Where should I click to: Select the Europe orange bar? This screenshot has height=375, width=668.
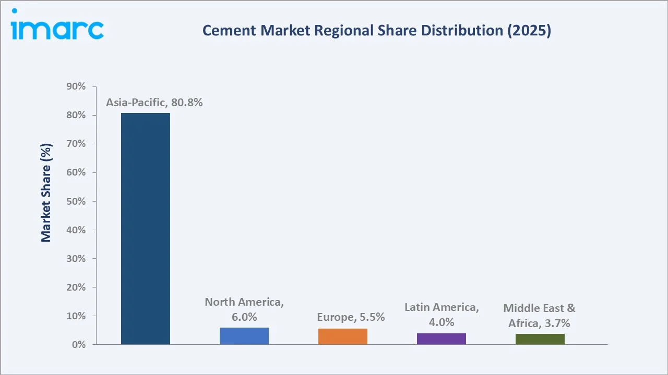click(343, 336)
